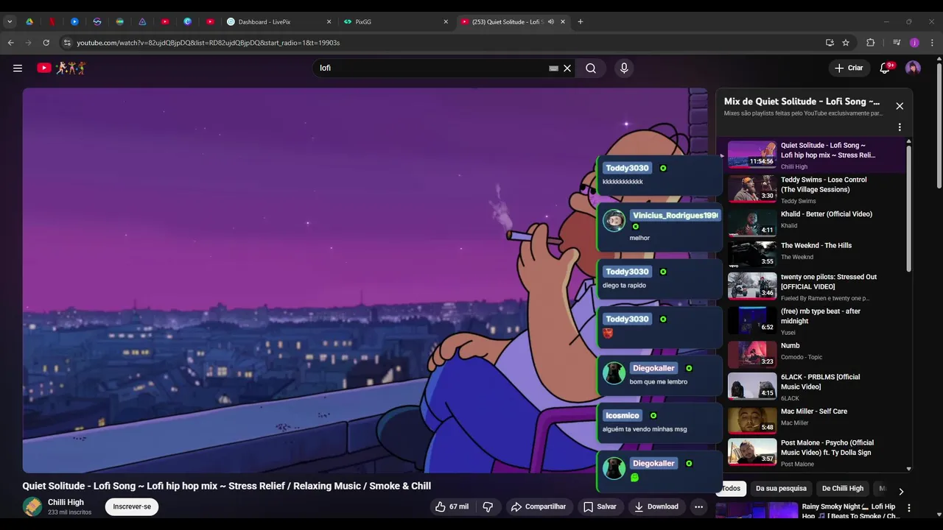Screen dimensions: 943x530
Task: Close the Dashboard - LivePix tab
Action: [329, 21]
